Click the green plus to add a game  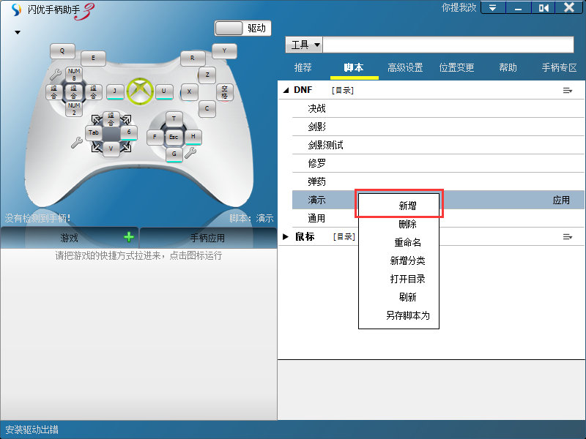point(129,236)
